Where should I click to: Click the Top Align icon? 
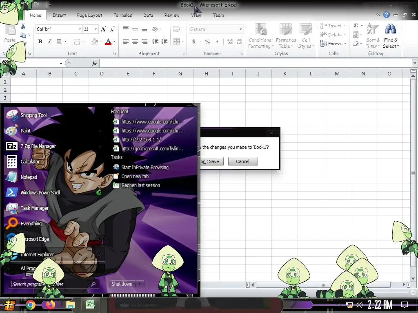126,29
